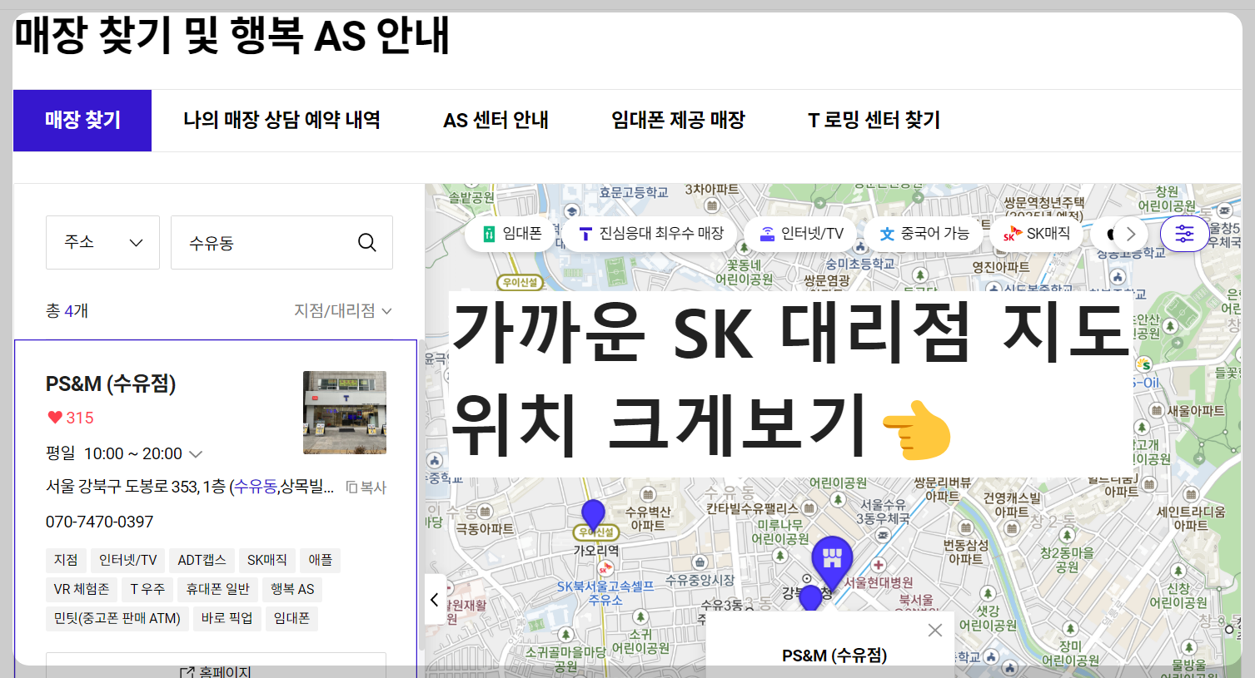Toggle the 중국어 가능 filter chip
Screen dimensions: 1255x678
pos(924,234)
